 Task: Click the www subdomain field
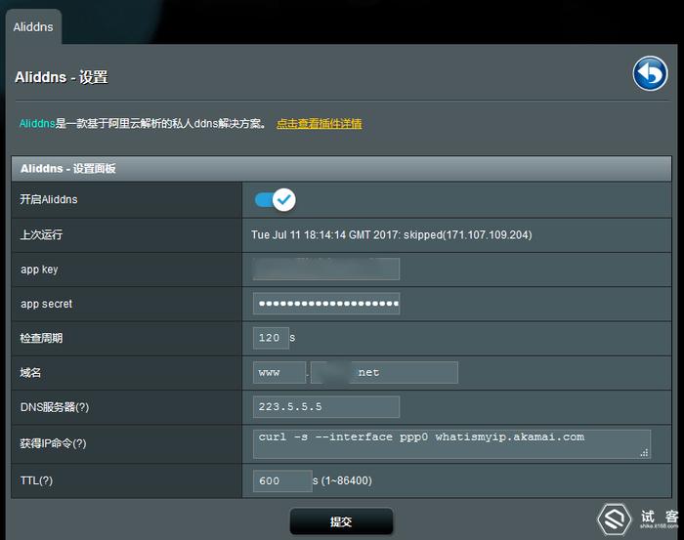click(279, 373)
